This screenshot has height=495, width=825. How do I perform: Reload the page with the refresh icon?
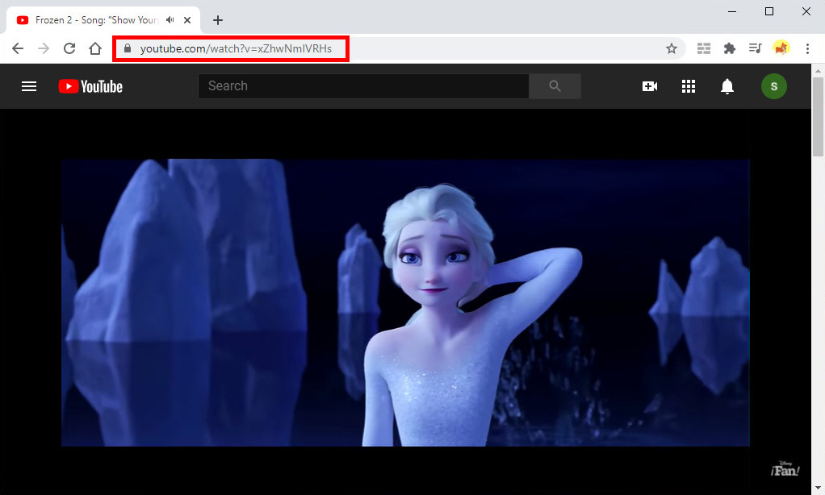pos(69,49)
